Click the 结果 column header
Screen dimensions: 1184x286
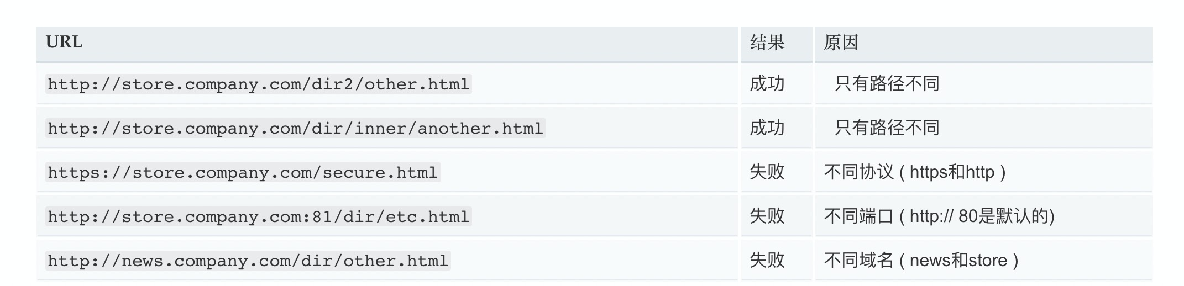(x=767, y=42)
